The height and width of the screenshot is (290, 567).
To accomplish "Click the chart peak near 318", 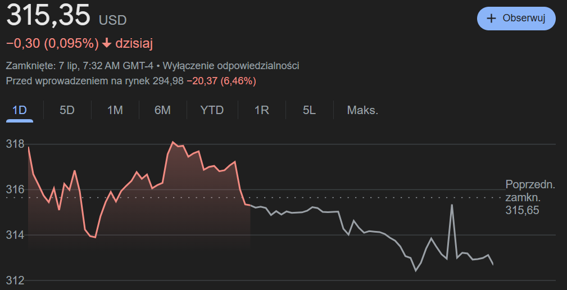I will (x=173, y=142).
